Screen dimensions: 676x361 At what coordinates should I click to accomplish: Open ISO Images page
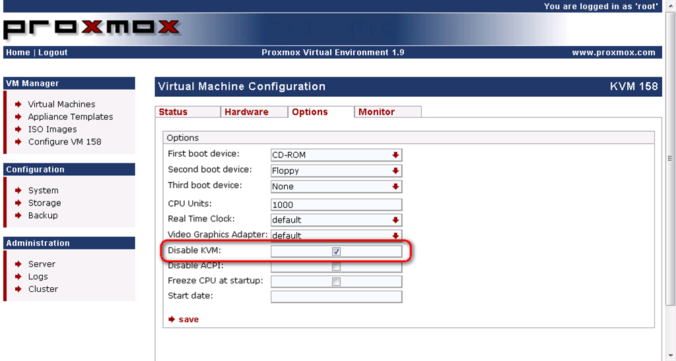53,129
